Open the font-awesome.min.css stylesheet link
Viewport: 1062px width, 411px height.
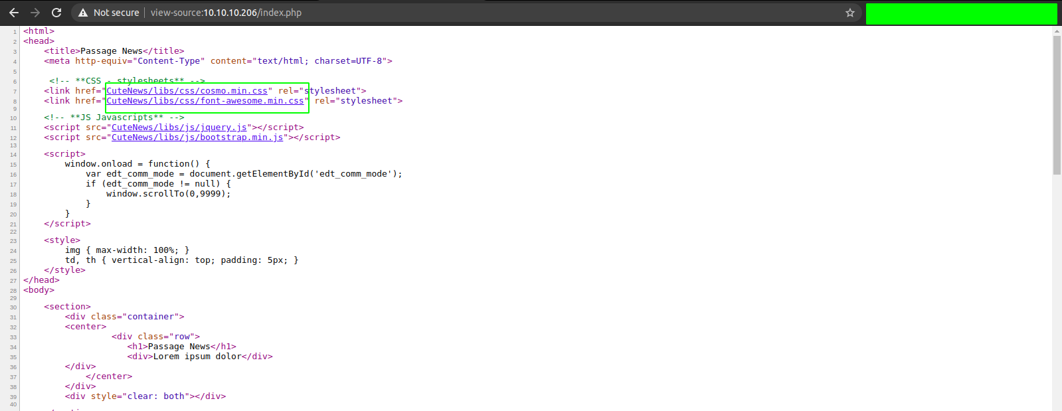205,101
